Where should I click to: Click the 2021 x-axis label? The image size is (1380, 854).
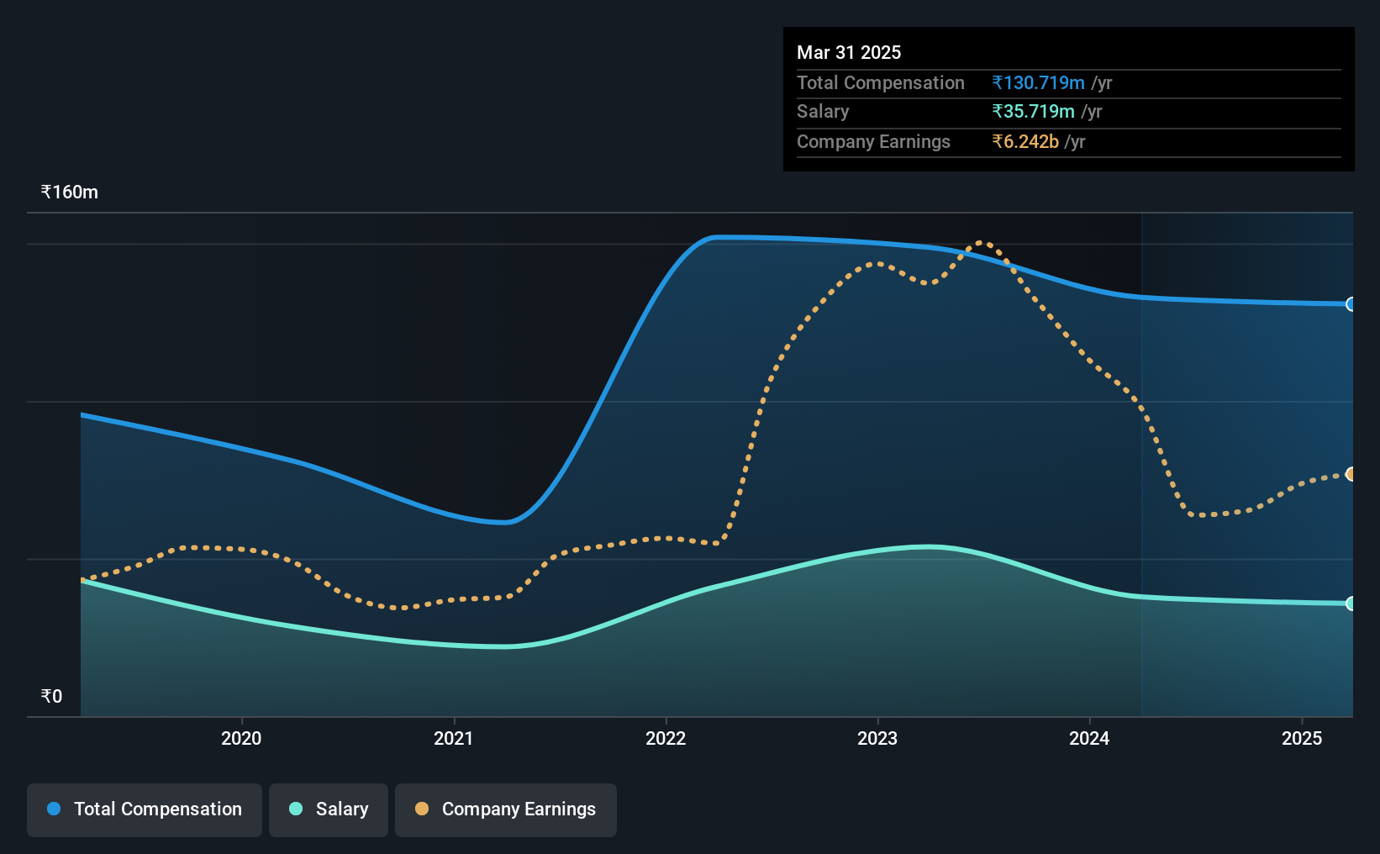(454, 738)
